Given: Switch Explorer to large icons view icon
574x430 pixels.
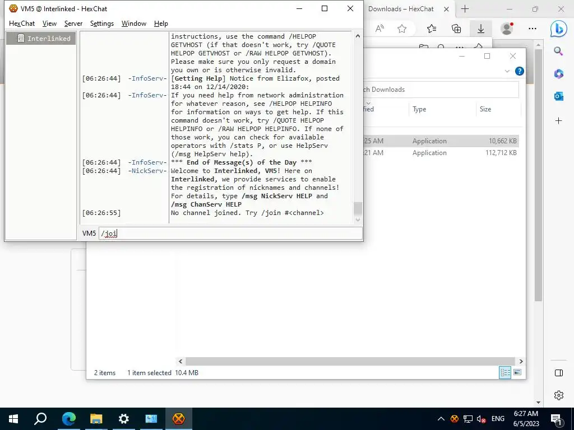Looking at the screenshot, I should (517, 372).
